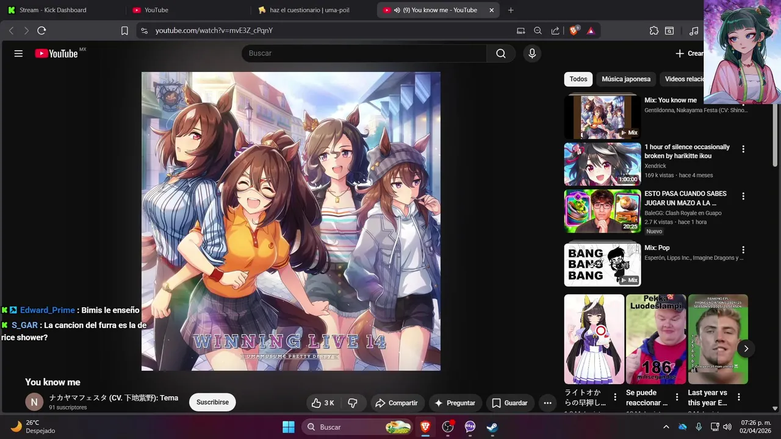Open the purple chat app on the taskbar
Viewport: 781px width, 439px height.
[x=470, y=427]
